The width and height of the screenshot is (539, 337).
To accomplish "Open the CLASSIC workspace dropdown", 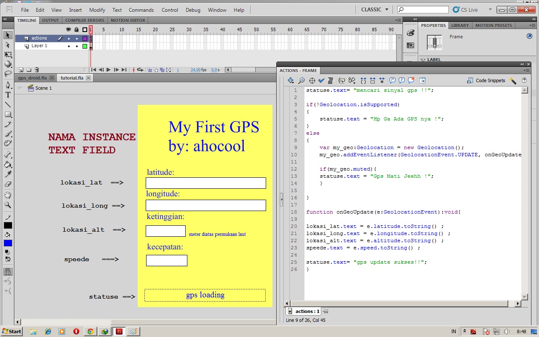I will 374,9.
